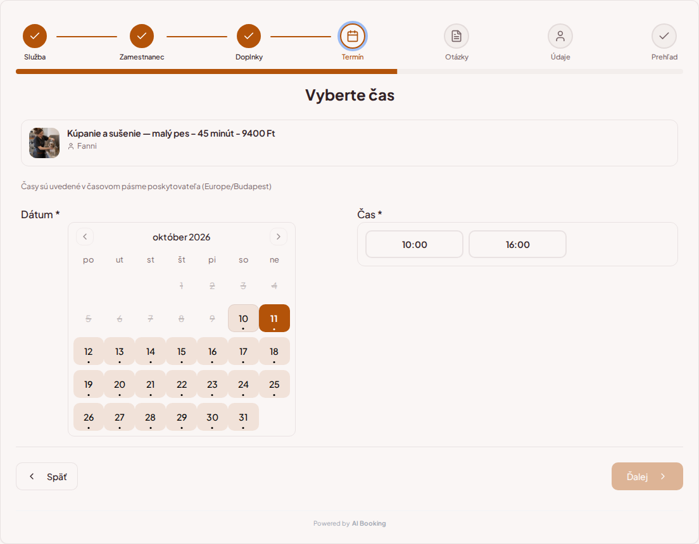Click the dog grooming service thumbnail
This screenshot has height=544, width=699.
pos(44,143)
